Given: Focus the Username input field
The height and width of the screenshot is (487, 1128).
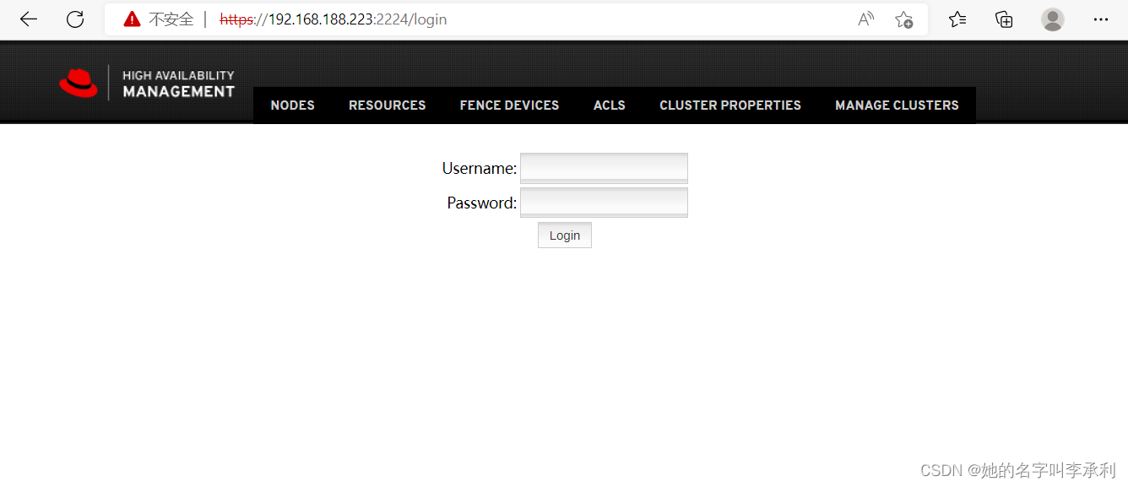Looking at the screenshot, I should point(604,168).
